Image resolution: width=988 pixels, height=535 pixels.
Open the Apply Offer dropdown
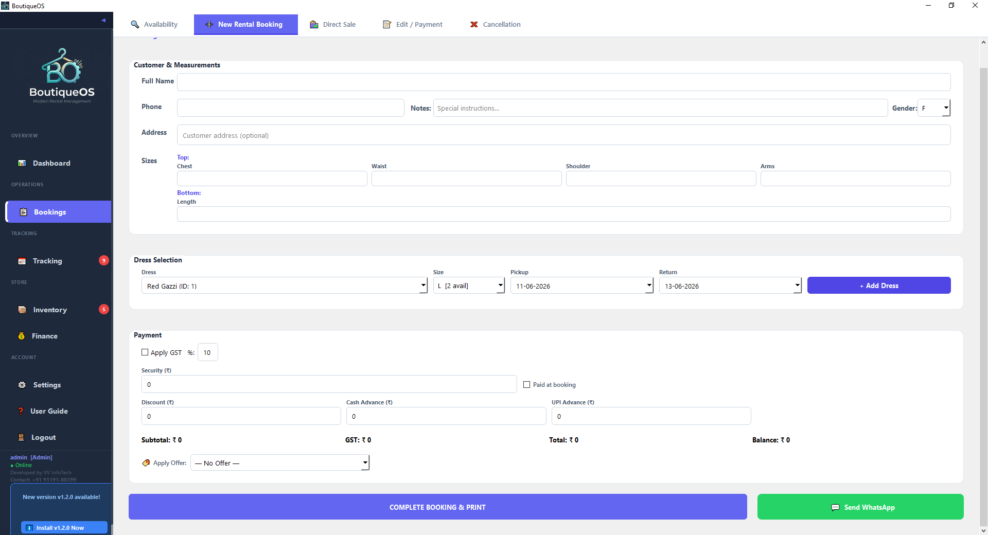(x=280, y=462)
